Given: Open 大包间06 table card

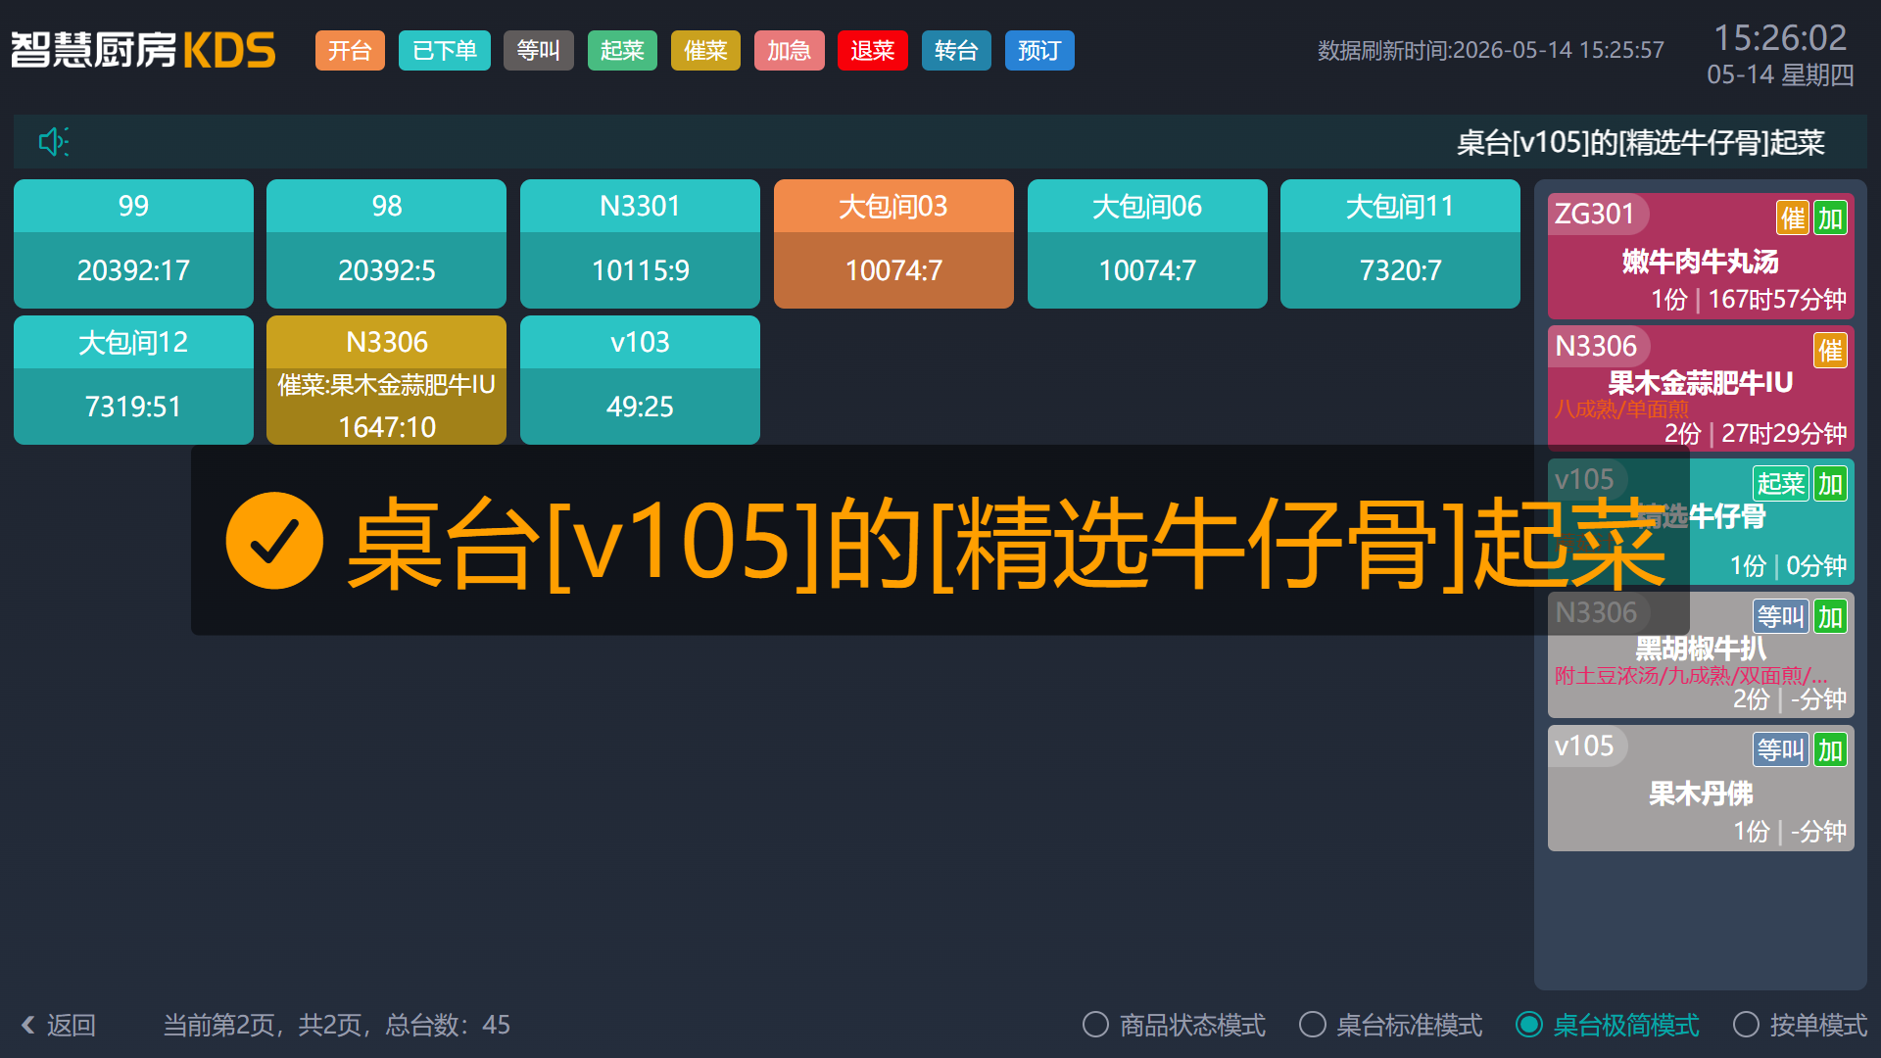Looking at the screenshot, I should tap(1147, 244).
